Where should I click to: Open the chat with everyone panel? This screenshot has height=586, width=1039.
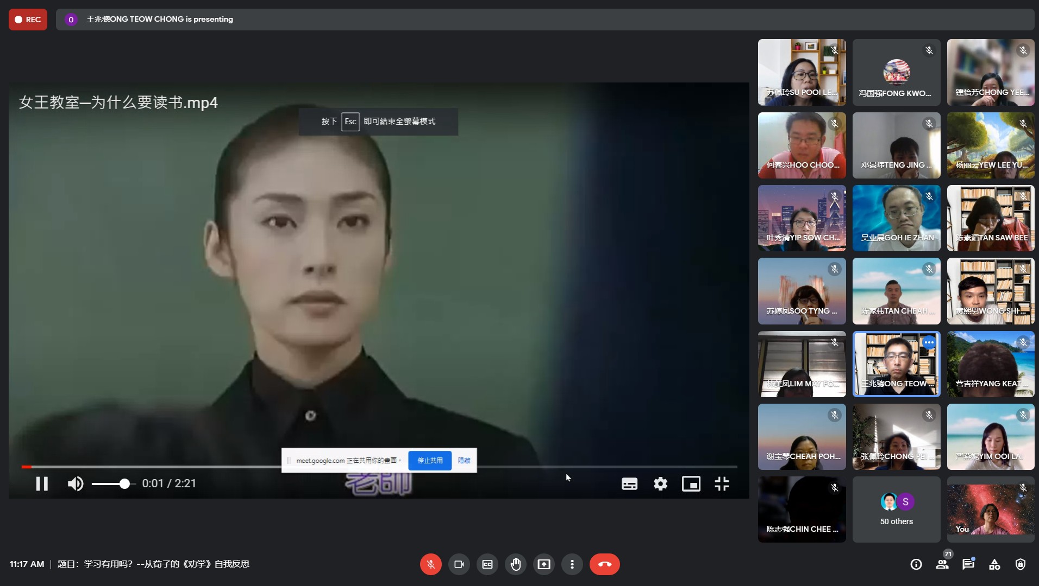pyautogui.click(x=968, y=564)
